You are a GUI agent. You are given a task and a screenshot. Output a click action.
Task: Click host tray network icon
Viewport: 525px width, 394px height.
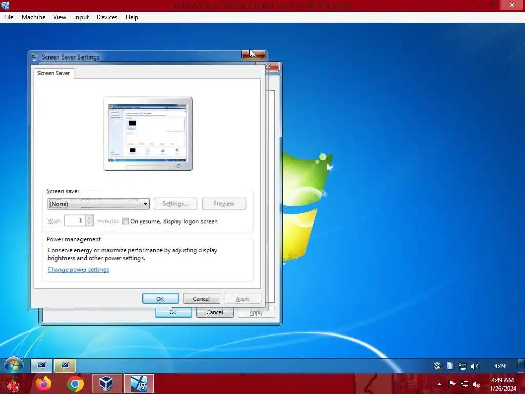[465, 384]
